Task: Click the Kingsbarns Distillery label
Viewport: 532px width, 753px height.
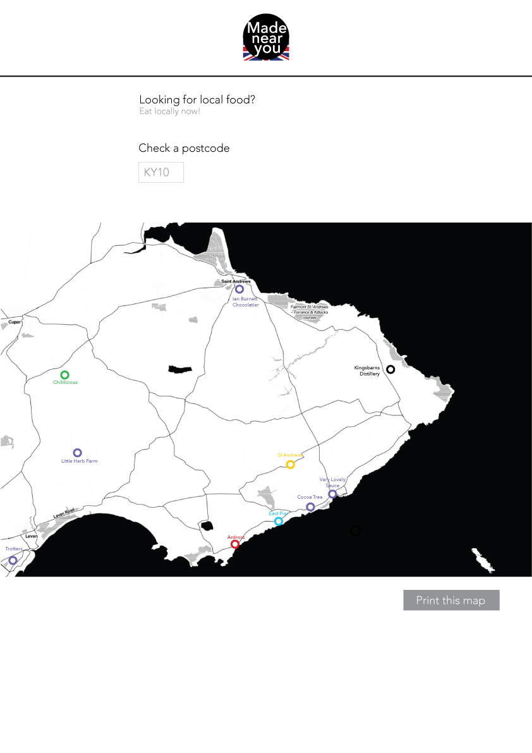Action: [x=367, y=370]
